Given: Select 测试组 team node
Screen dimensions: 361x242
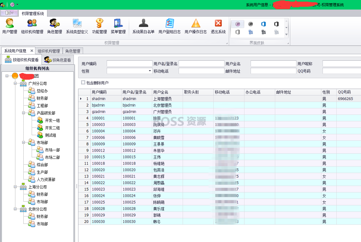Looking at the screenshot, I should coord(50,135).
